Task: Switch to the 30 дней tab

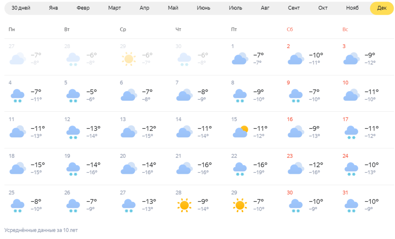Action: point(21,8)
